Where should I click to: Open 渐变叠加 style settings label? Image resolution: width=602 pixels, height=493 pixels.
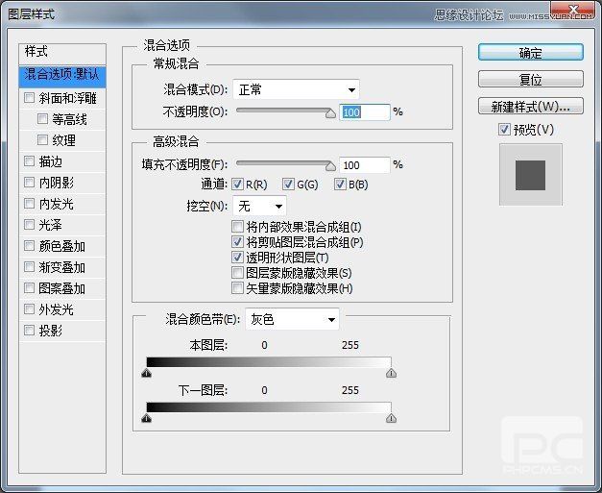(x=61, y=267)
